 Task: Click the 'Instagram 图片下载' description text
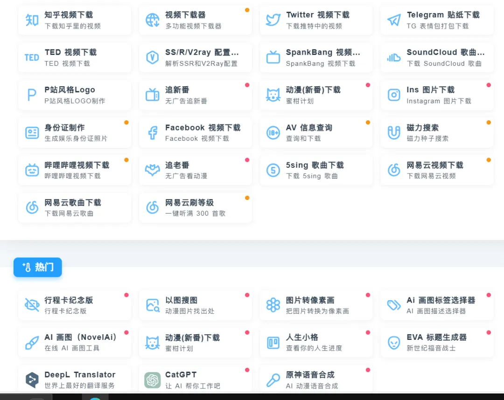[439, 101]
